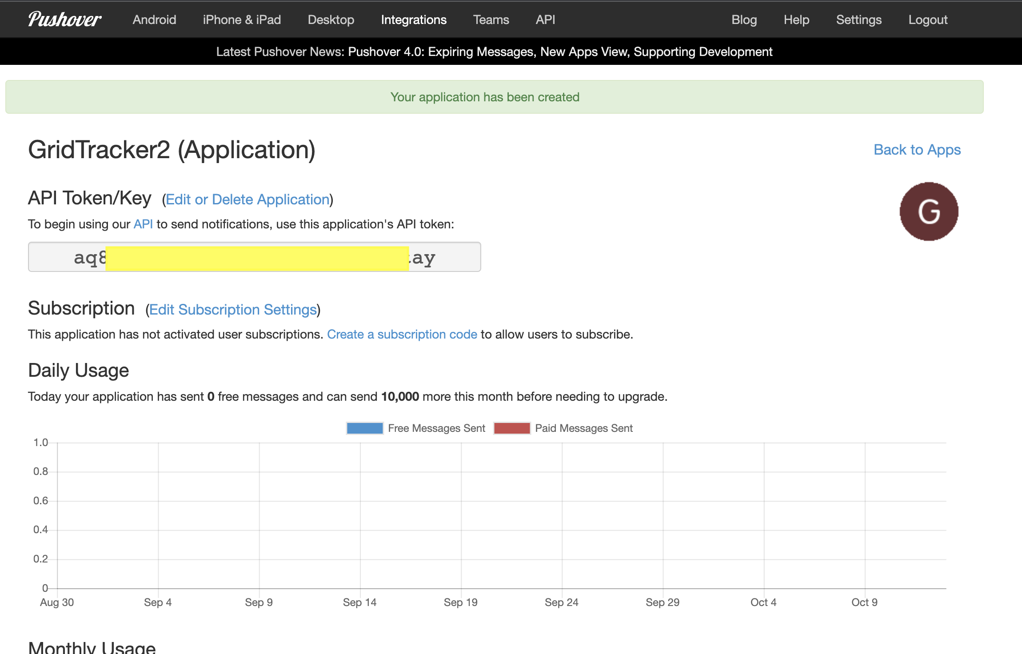Toggle Free Messages Sent legend swatch
The image size is (1022, 654).
tap(365, 428)
